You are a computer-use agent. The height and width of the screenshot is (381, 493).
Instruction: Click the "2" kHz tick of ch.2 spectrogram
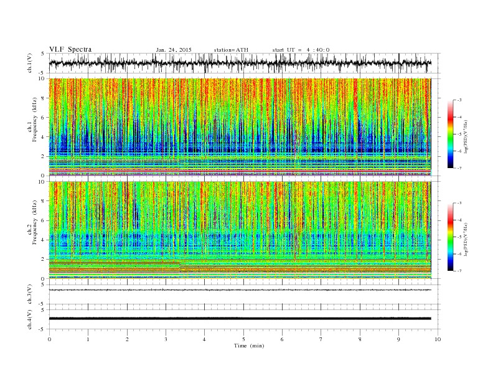44,260
